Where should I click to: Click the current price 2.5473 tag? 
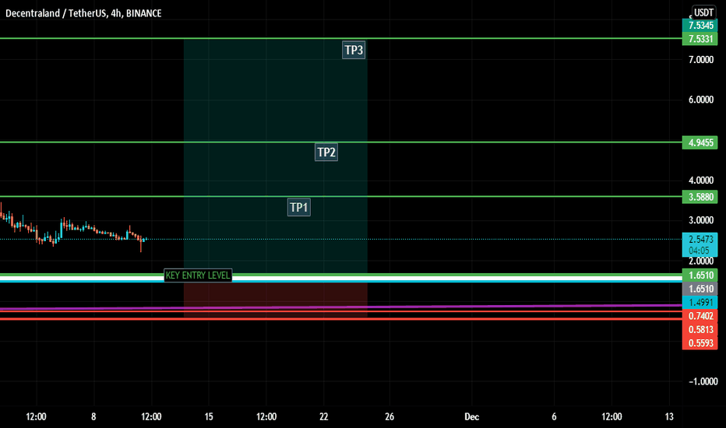click(x=700, y=239)
